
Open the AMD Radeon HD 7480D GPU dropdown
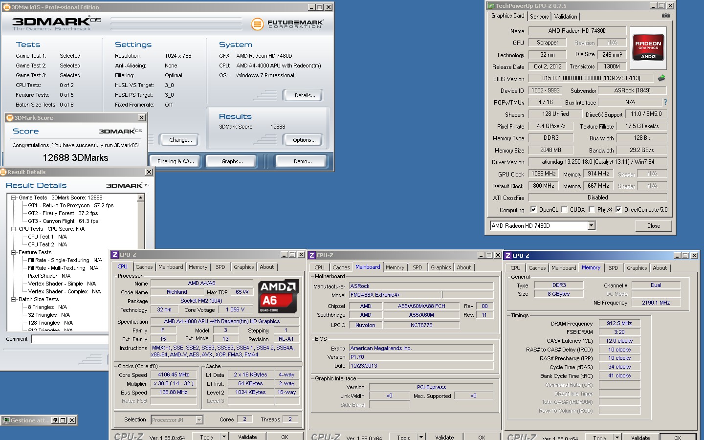point(591,225)
